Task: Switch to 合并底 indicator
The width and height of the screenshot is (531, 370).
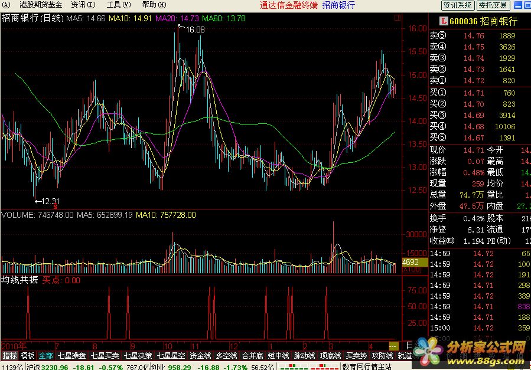Action: pos(253,356)
